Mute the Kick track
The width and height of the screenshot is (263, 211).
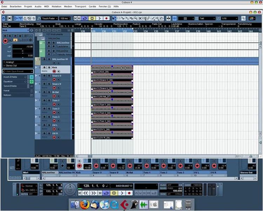pyautogui.click(x=44, y=67)
